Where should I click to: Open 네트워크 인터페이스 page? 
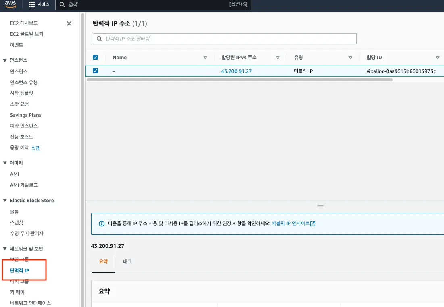(x=30, y=303)
